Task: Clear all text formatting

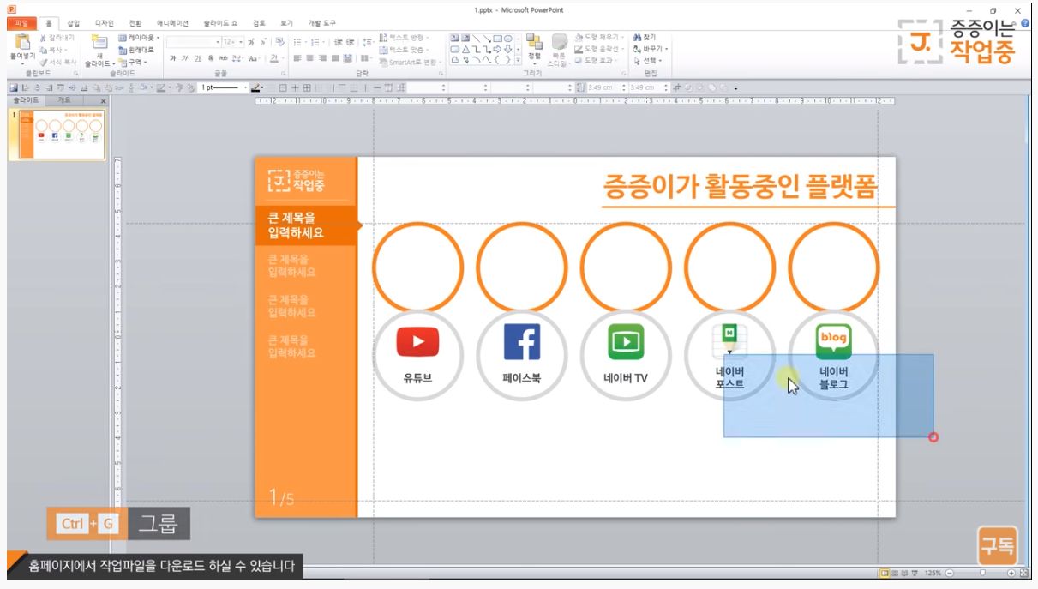Action: point(279,41)
